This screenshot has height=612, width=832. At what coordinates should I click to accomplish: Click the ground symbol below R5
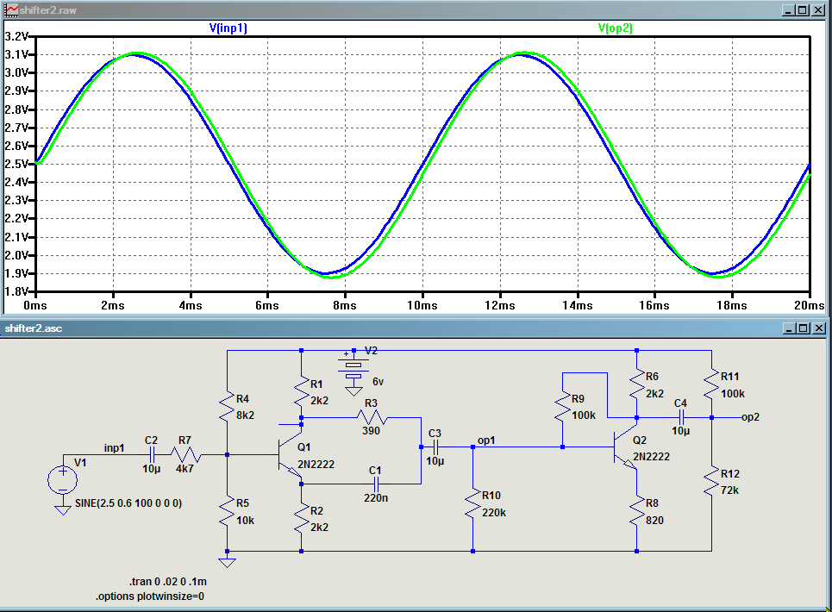point(227,562)
